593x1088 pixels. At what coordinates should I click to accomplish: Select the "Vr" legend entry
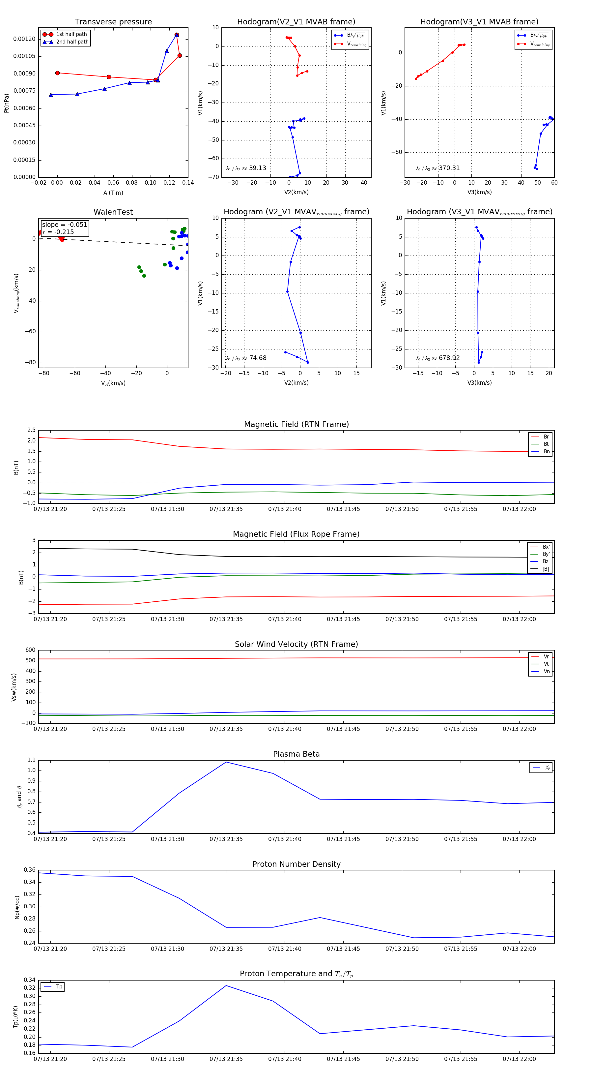tap(540, 657)
